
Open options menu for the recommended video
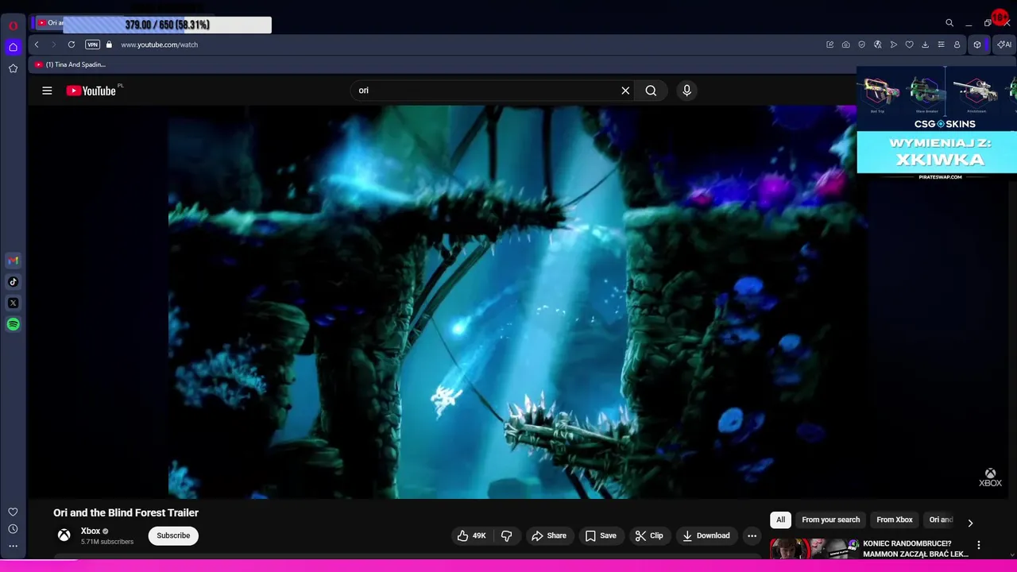[979, 545]
